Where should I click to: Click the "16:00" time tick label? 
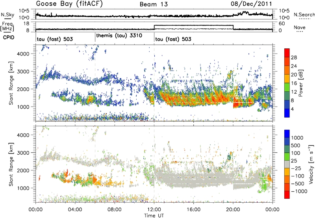tap(193, 210)
